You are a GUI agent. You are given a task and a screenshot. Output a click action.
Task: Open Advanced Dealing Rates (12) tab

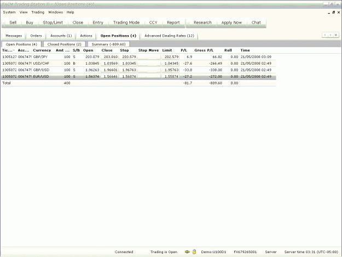169,36
